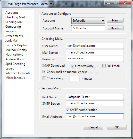Viewport: 133px width, 139px height.
Task: Focus the User Name field
Action: [95, 46]
